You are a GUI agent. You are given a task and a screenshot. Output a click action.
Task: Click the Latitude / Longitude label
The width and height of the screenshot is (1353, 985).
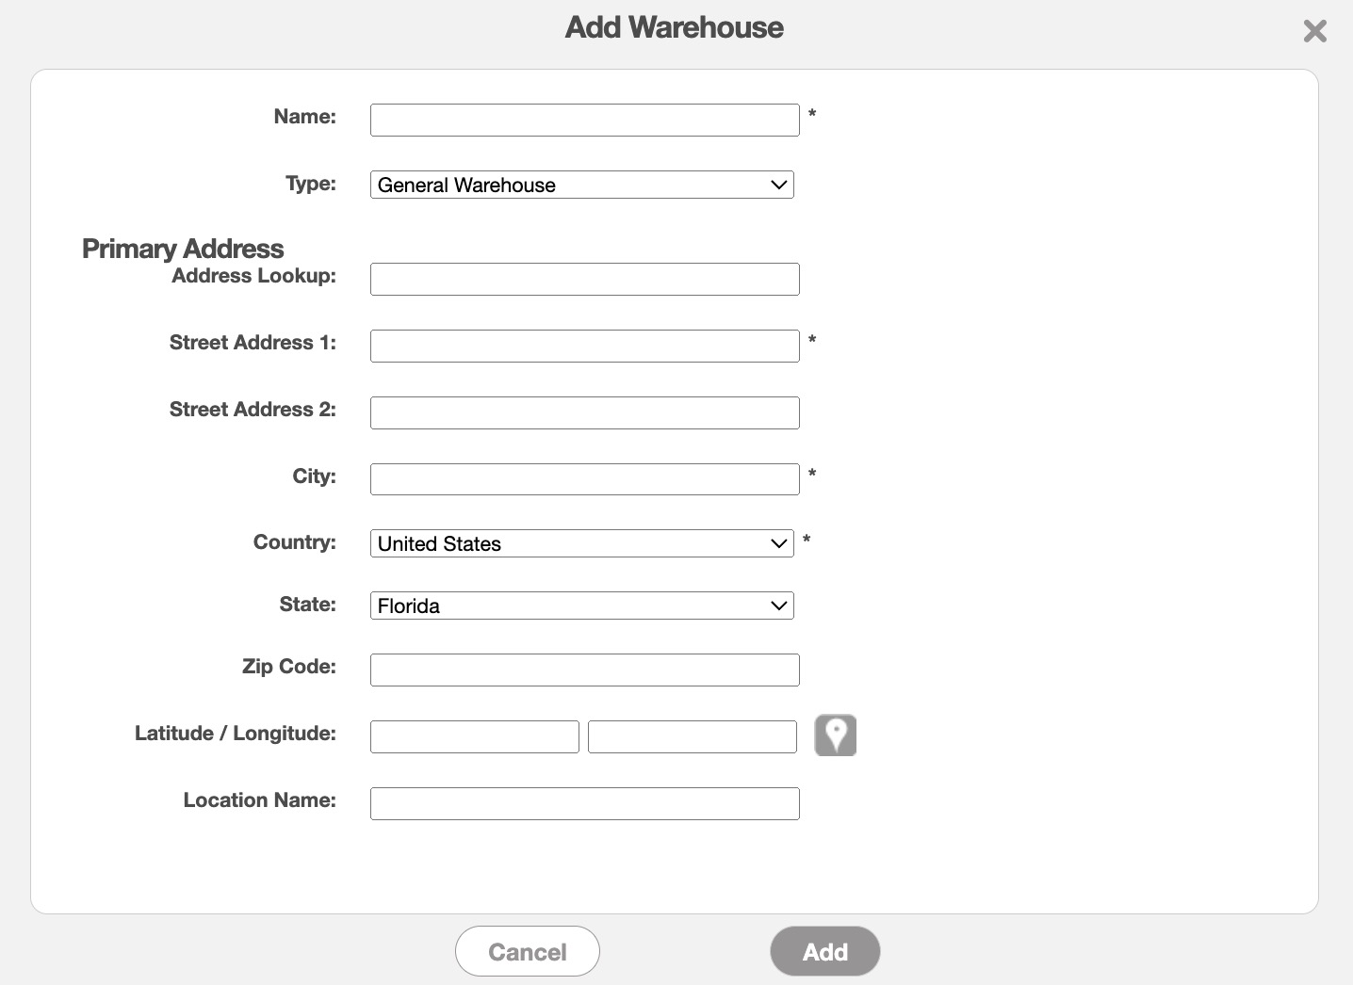pos(235,734)
